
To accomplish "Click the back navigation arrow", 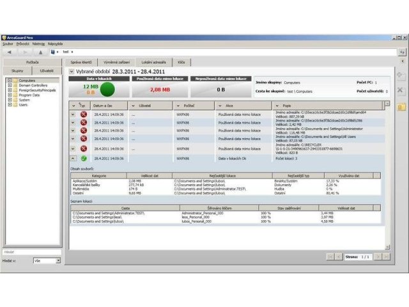I will tap(9, 52).
